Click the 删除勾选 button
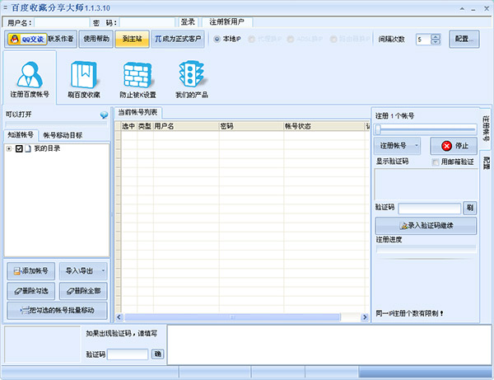 point(31,291)
